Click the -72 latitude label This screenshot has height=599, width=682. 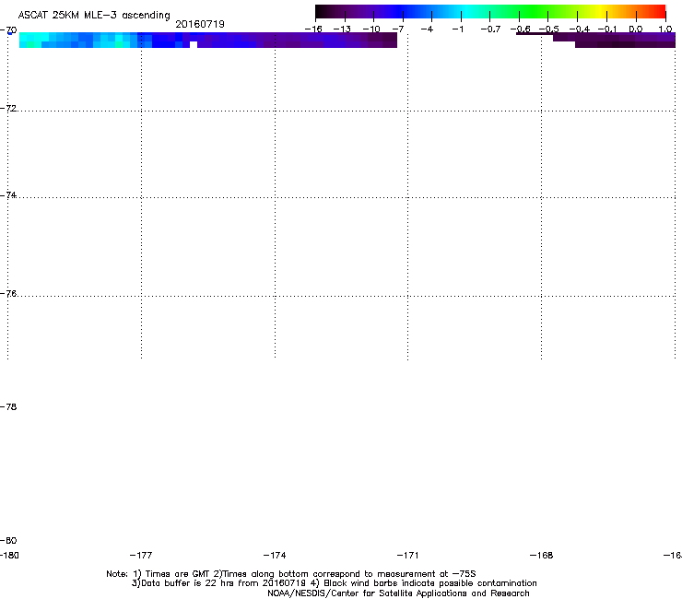(8, 108)
